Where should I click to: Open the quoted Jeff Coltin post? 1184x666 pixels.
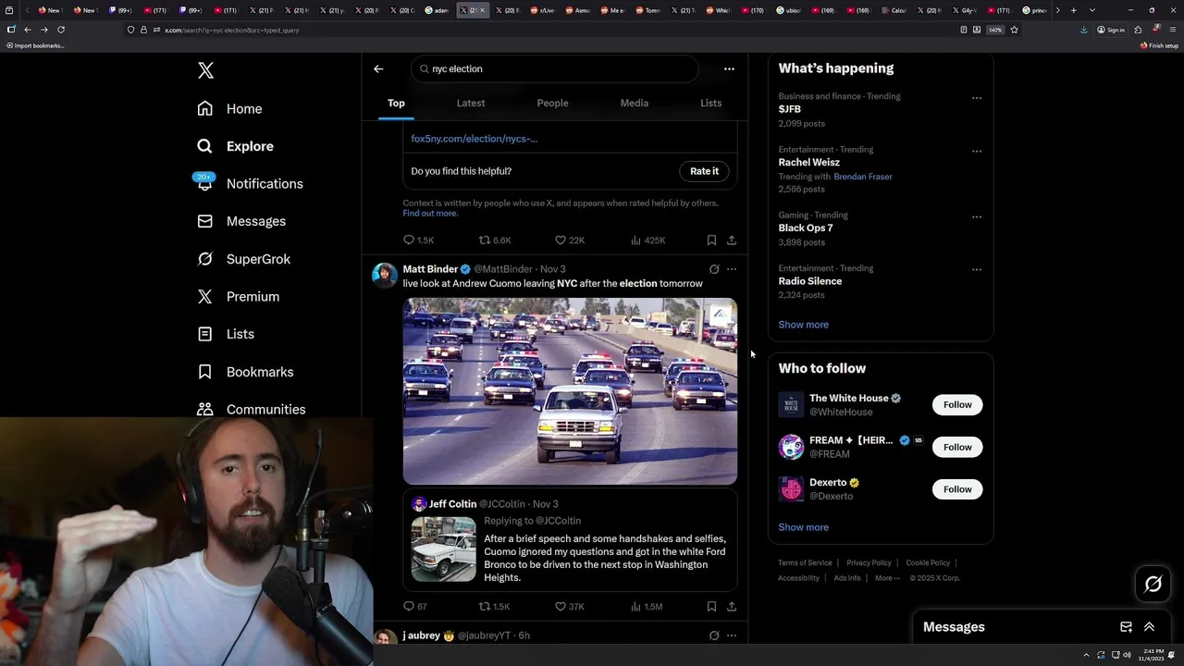pos(570,540)
